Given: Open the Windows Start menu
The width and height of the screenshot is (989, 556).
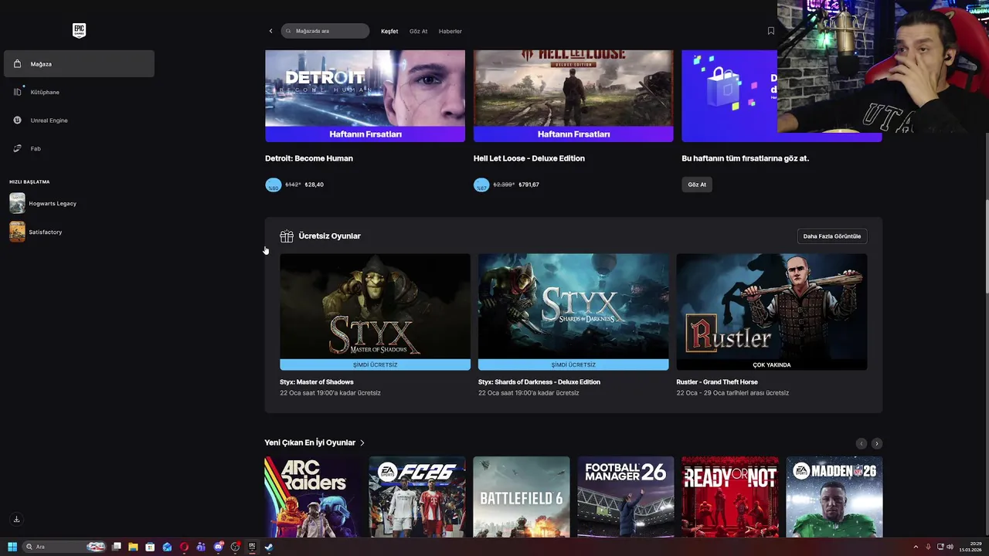Looking at the screenshot, I should pyautogui.click(x=12, y=547).
